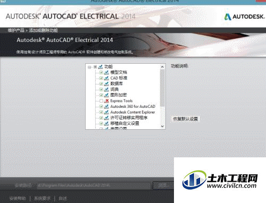The image size is (266, 203).
Task: Click install icon beside Autodesk 360 for AutoCAD
Action: point(106,106)
